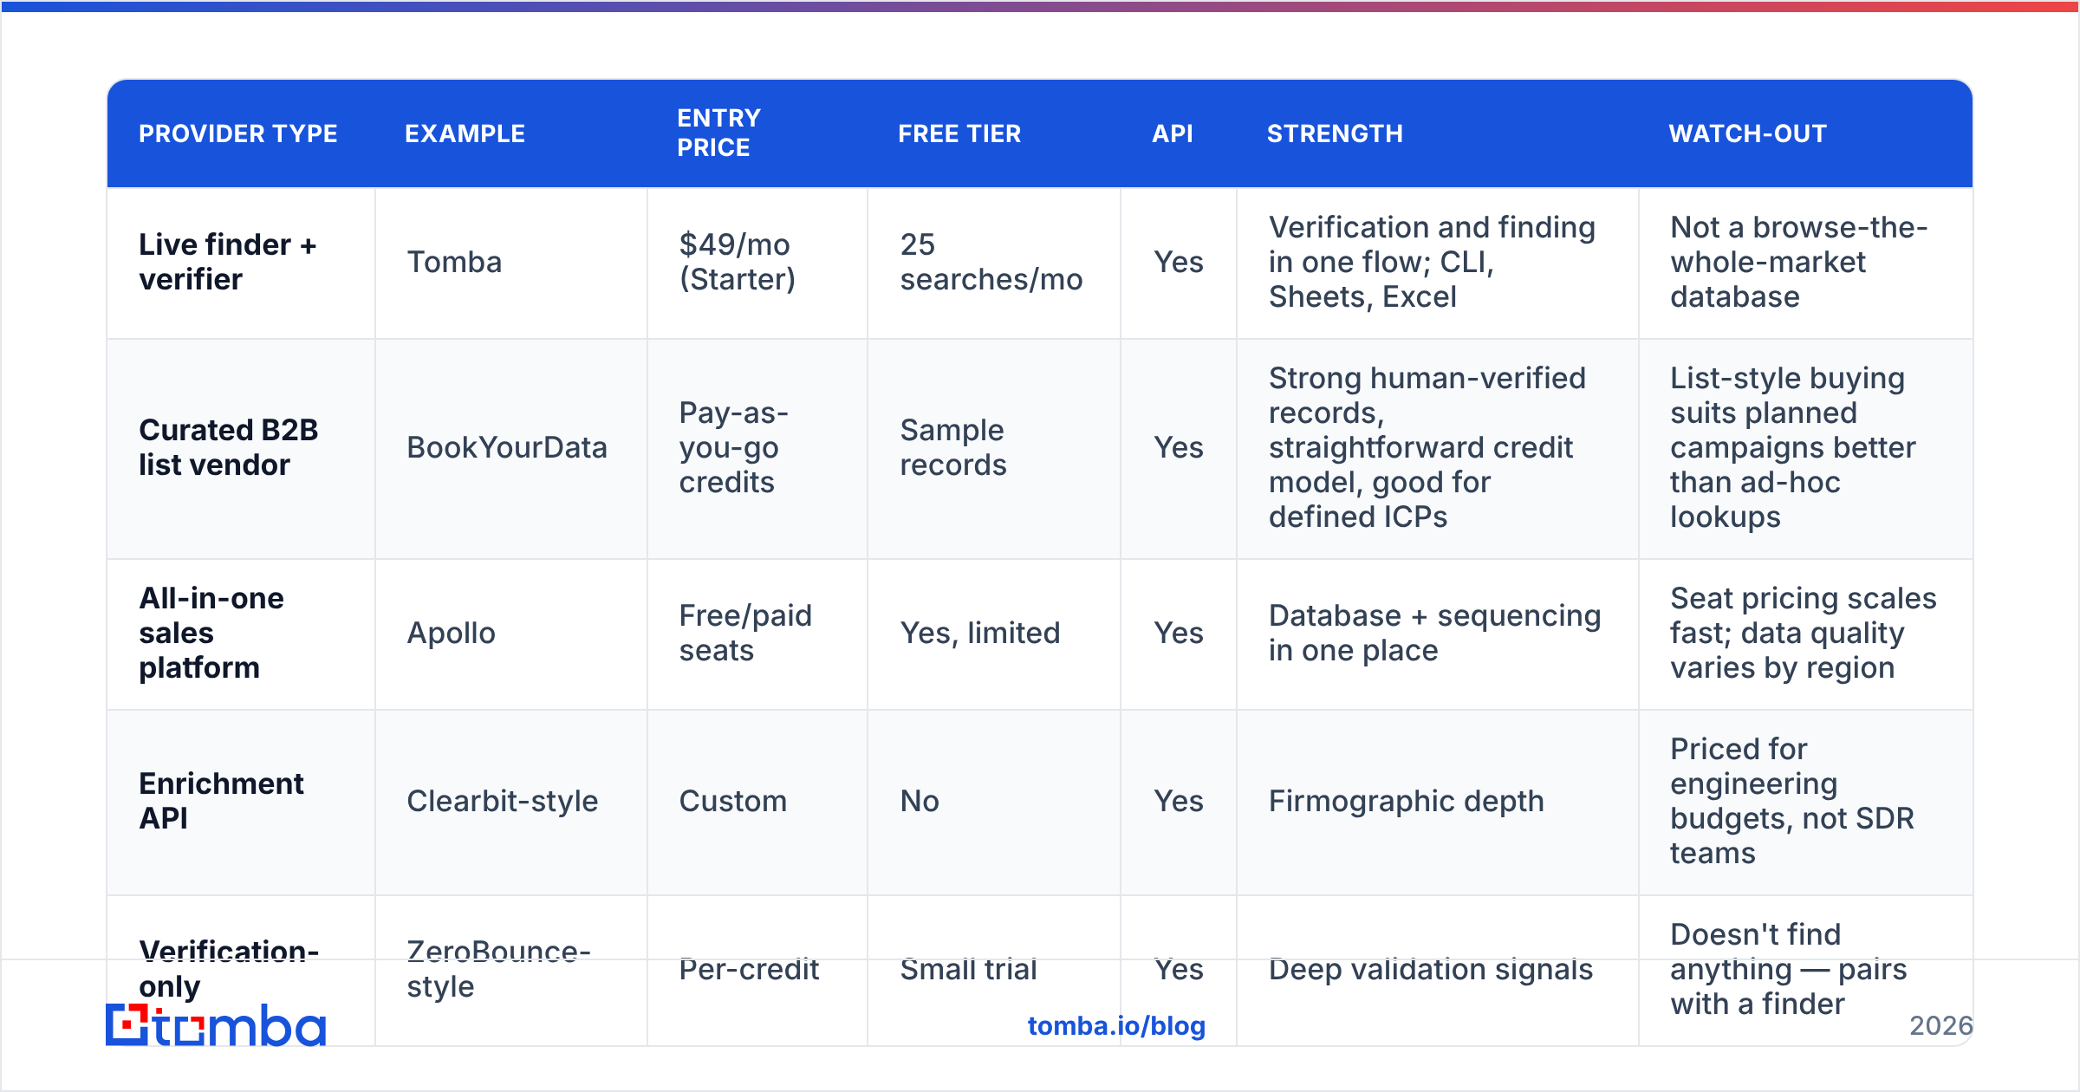
Task: Click the Tomba logo icon
Action: pos(215,1025)
